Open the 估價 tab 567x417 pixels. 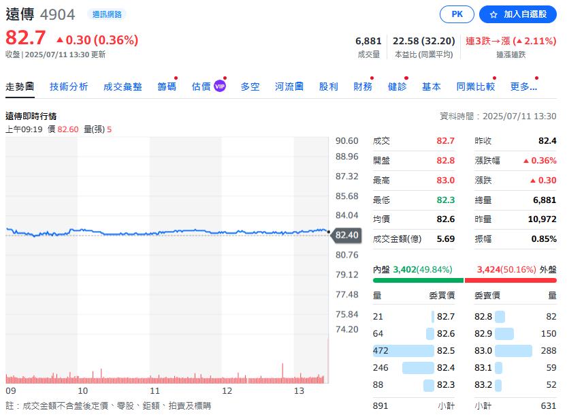[201, 87]
